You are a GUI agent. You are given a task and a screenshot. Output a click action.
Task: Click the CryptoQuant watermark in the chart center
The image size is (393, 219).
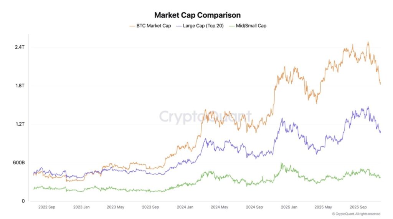point(205,116)
